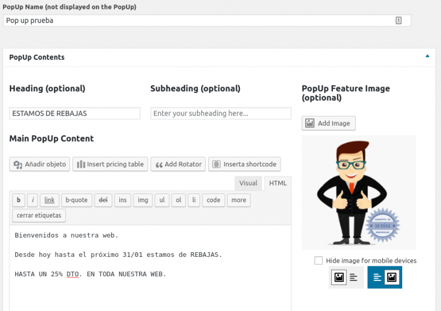Switch to the Visual editor tab
The height and width of the screenshot is (311, 441).
pos(248,183)
